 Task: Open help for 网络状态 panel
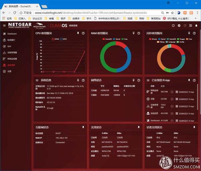[x=139, y=80]
